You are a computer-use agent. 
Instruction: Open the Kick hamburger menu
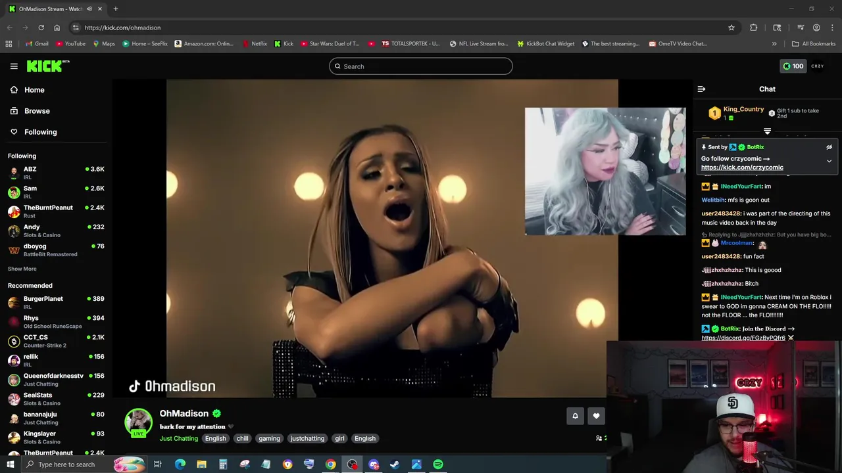click(x=14, y=66)
